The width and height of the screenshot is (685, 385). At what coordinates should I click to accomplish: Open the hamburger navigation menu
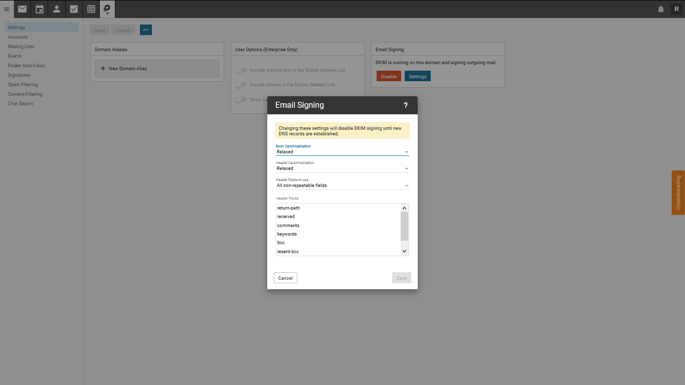7,9
